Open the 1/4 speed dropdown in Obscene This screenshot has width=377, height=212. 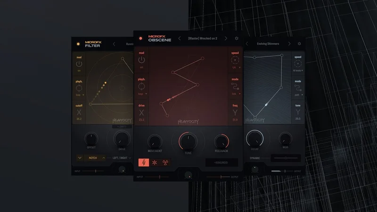click(x=236, y=67)
